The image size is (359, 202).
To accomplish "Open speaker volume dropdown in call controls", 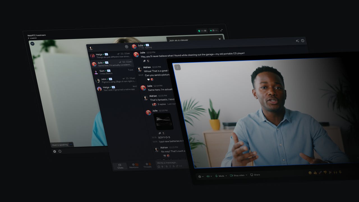I will pyautogui.click(x=209, y=176).
